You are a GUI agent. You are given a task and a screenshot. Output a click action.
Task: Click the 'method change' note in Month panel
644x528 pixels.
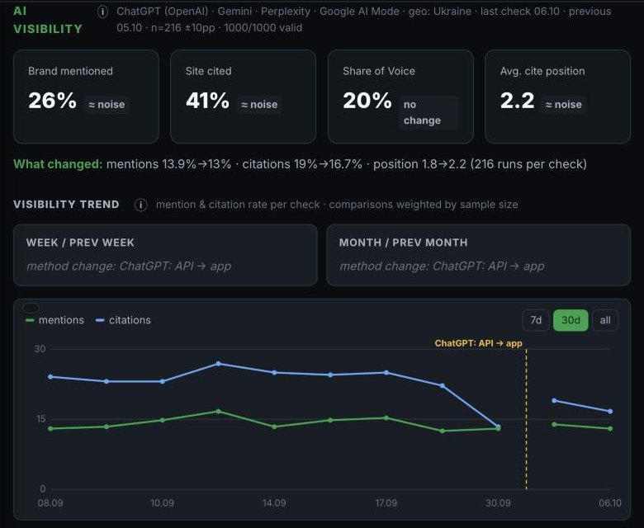pos(442,266)
